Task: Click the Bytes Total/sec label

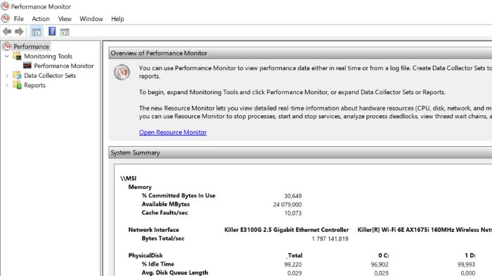Action: [x=163, y=238]
